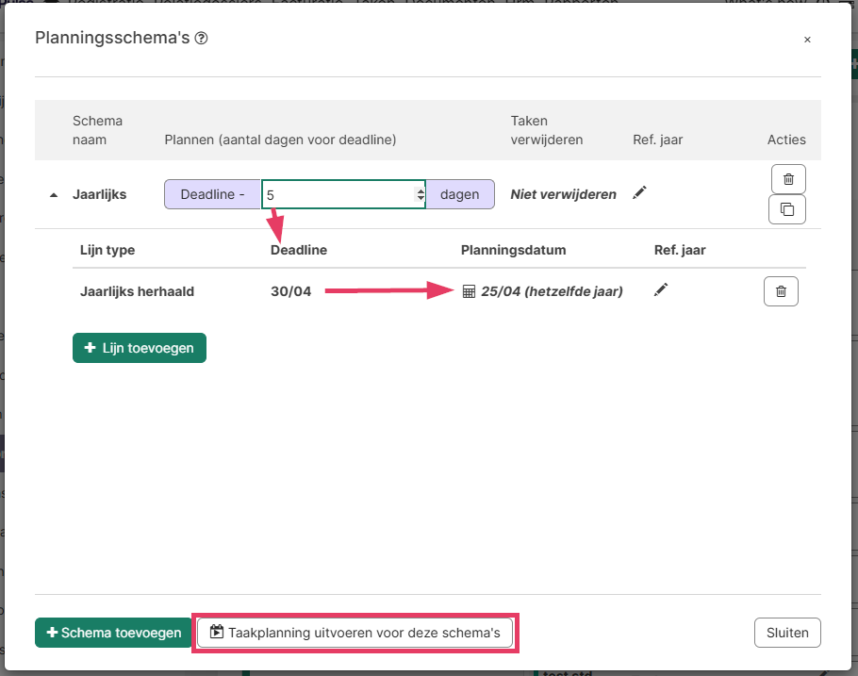Click the calendar icon next to 25/04
This screenshot has height=676, width=858.
pyautogui.click(x=469, y=291)
